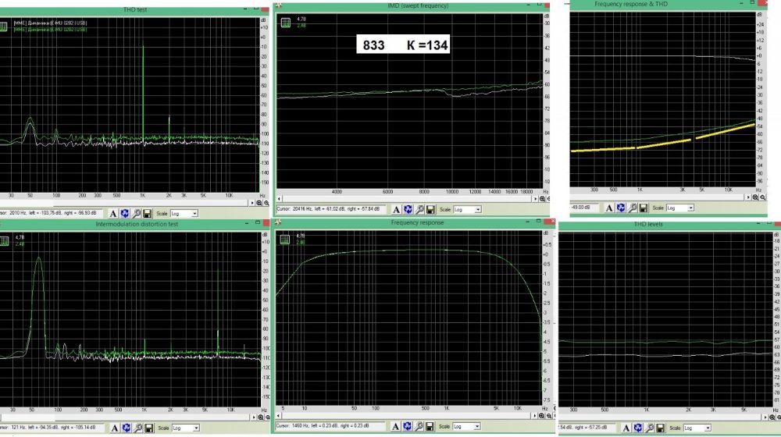The image size is (781, 437).
Task: Toggle legend icon in bottom Frequency response graph
Action: pos(284,240)
